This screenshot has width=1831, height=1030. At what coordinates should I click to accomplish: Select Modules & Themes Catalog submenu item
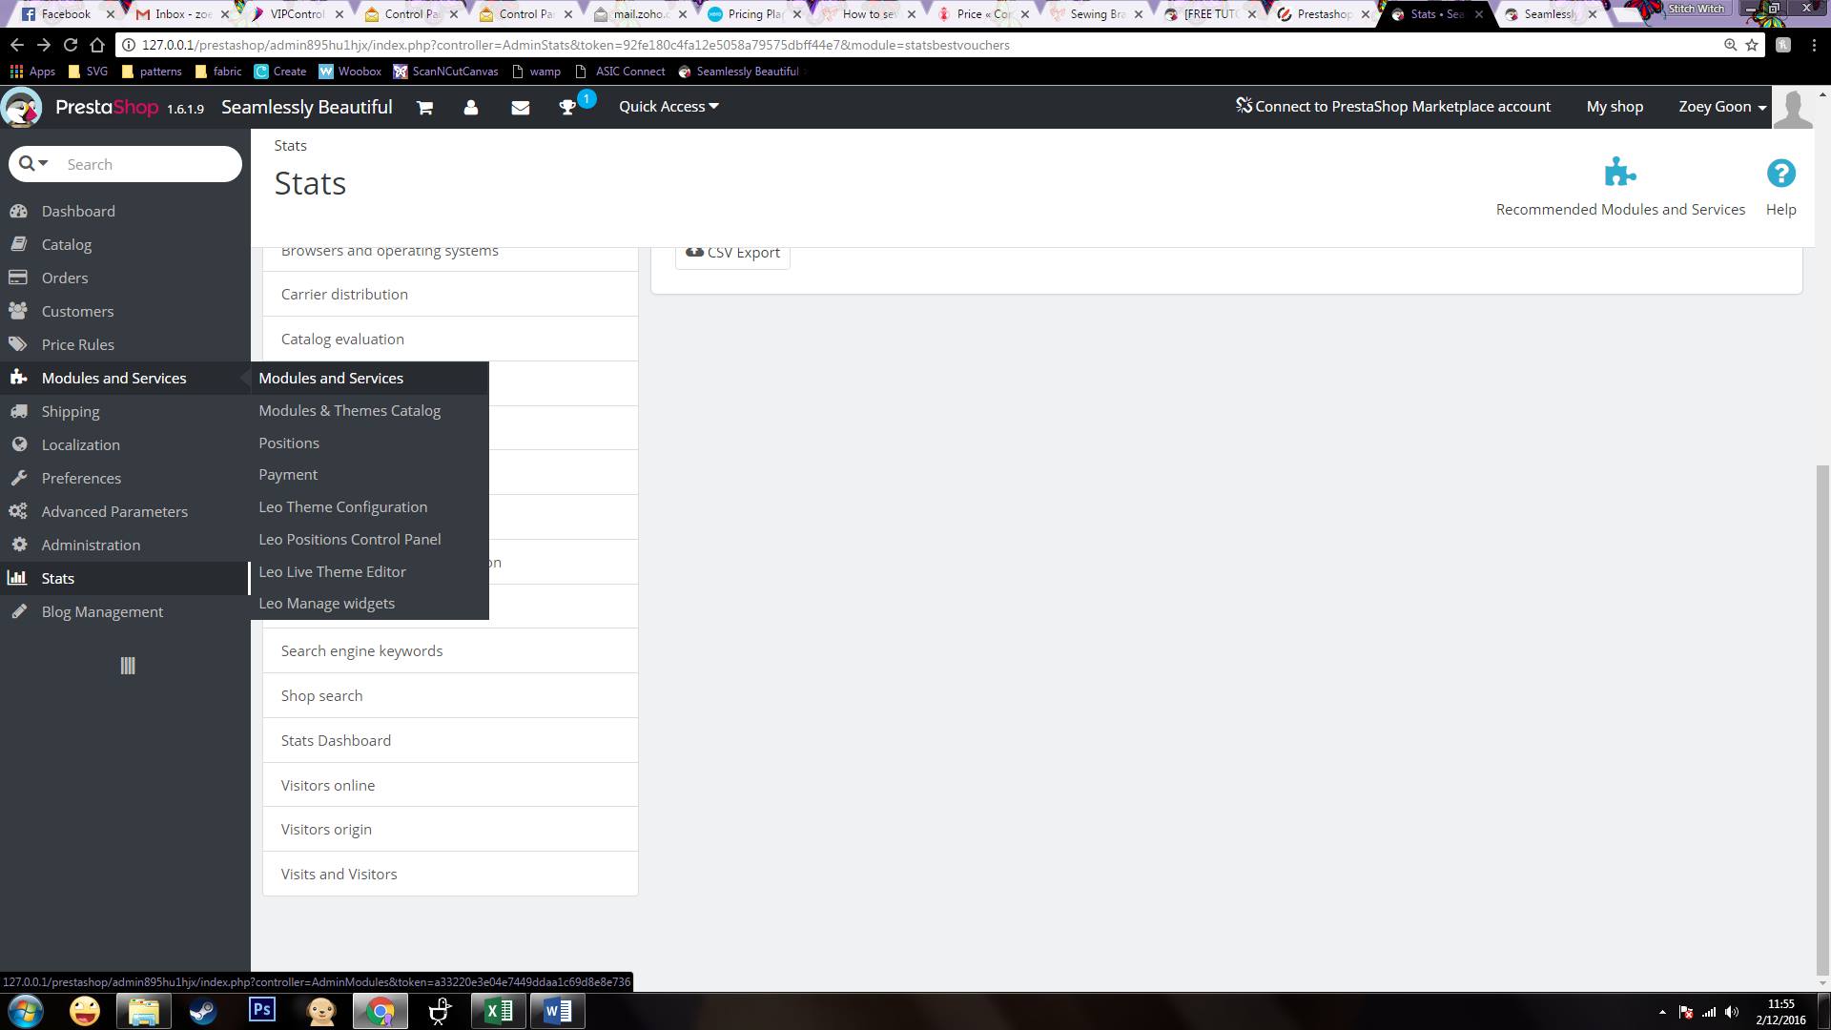click(350, 411)
